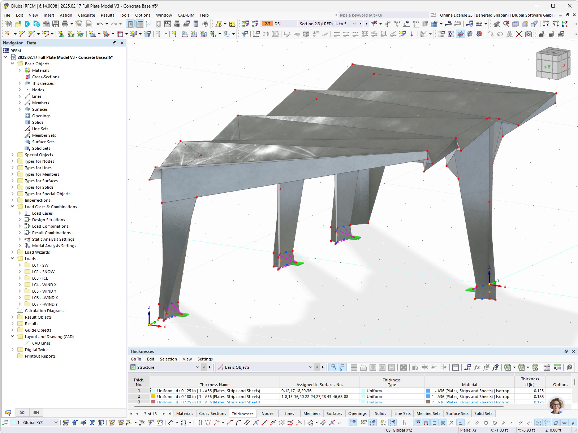Switch to the Cross-Sections table tab
The image size is (578, 433).
[212, 414]
